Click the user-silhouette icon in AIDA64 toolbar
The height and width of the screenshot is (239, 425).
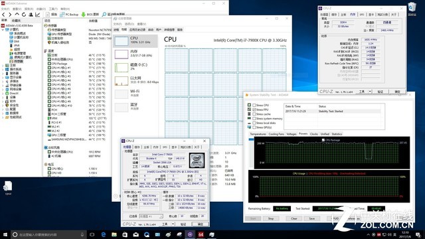click(31, 15)
